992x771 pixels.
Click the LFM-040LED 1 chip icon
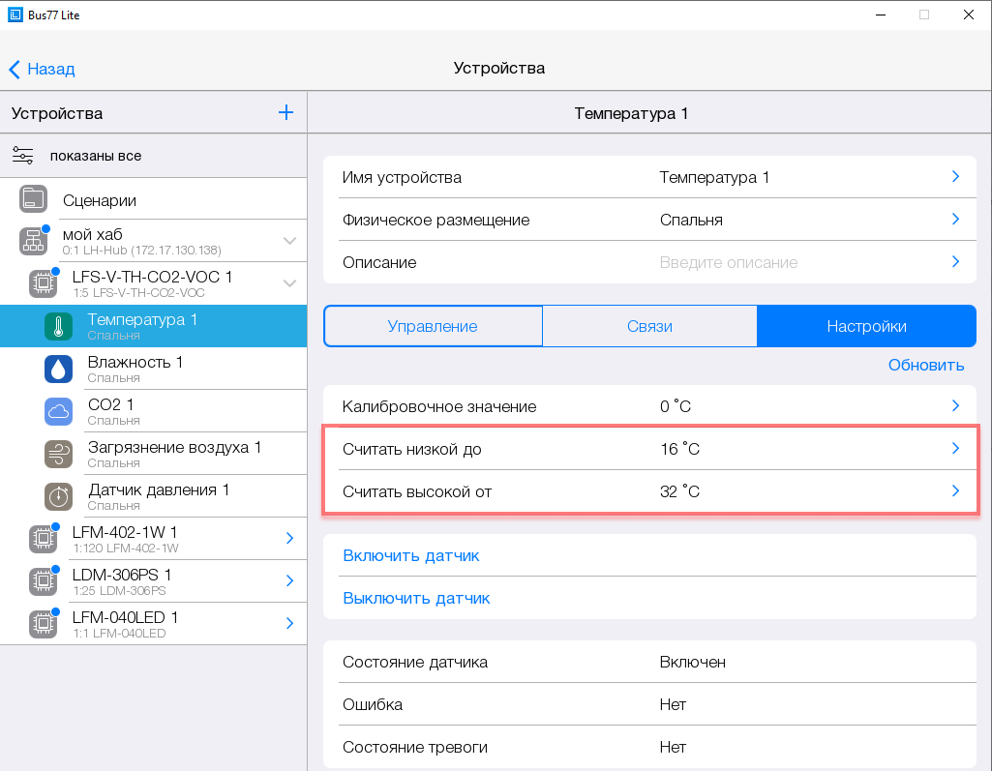[x=43, y=624]
